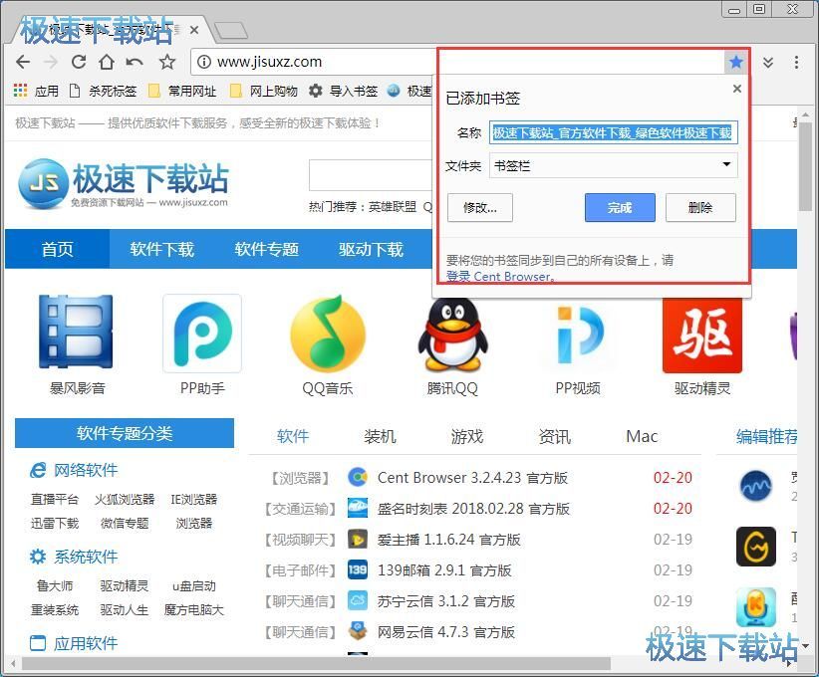Go back using the browser back arrow
The image size is (819, 677).
tap(23, 62)
